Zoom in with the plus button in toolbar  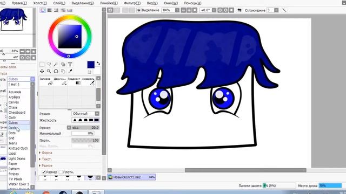click(189, 10)
